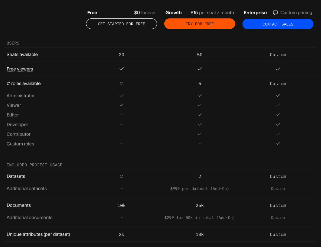Click Administrator checkmark in Free column
Screen dimensions: 321x247
click(121, 95)
